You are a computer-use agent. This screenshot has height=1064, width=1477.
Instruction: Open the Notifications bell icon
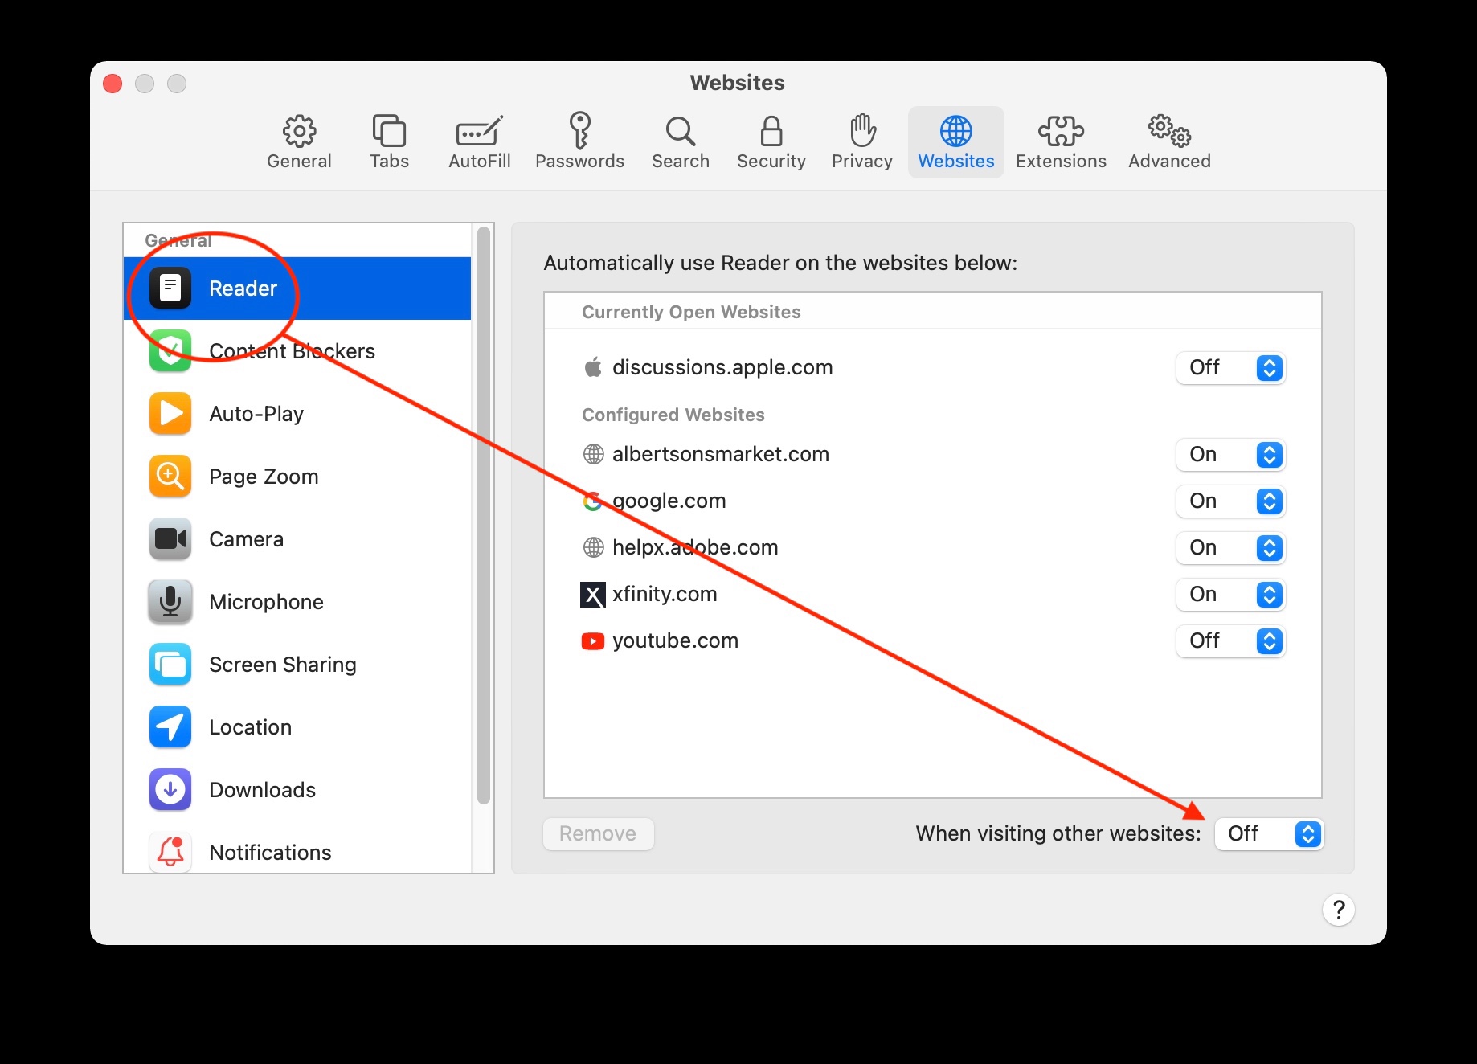[170, 852]
